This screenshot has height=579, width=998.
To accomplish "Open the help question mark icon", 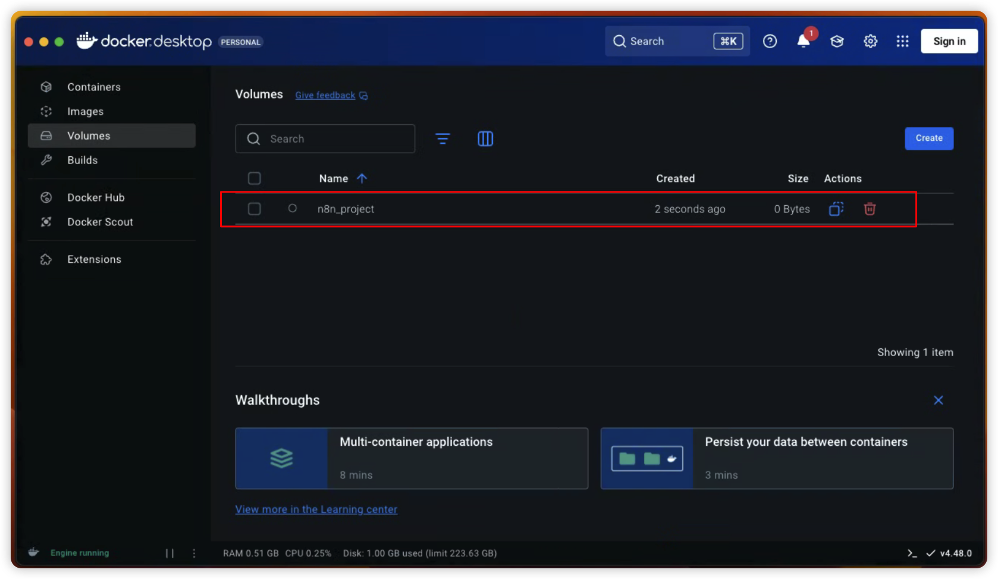I will 770,41.
